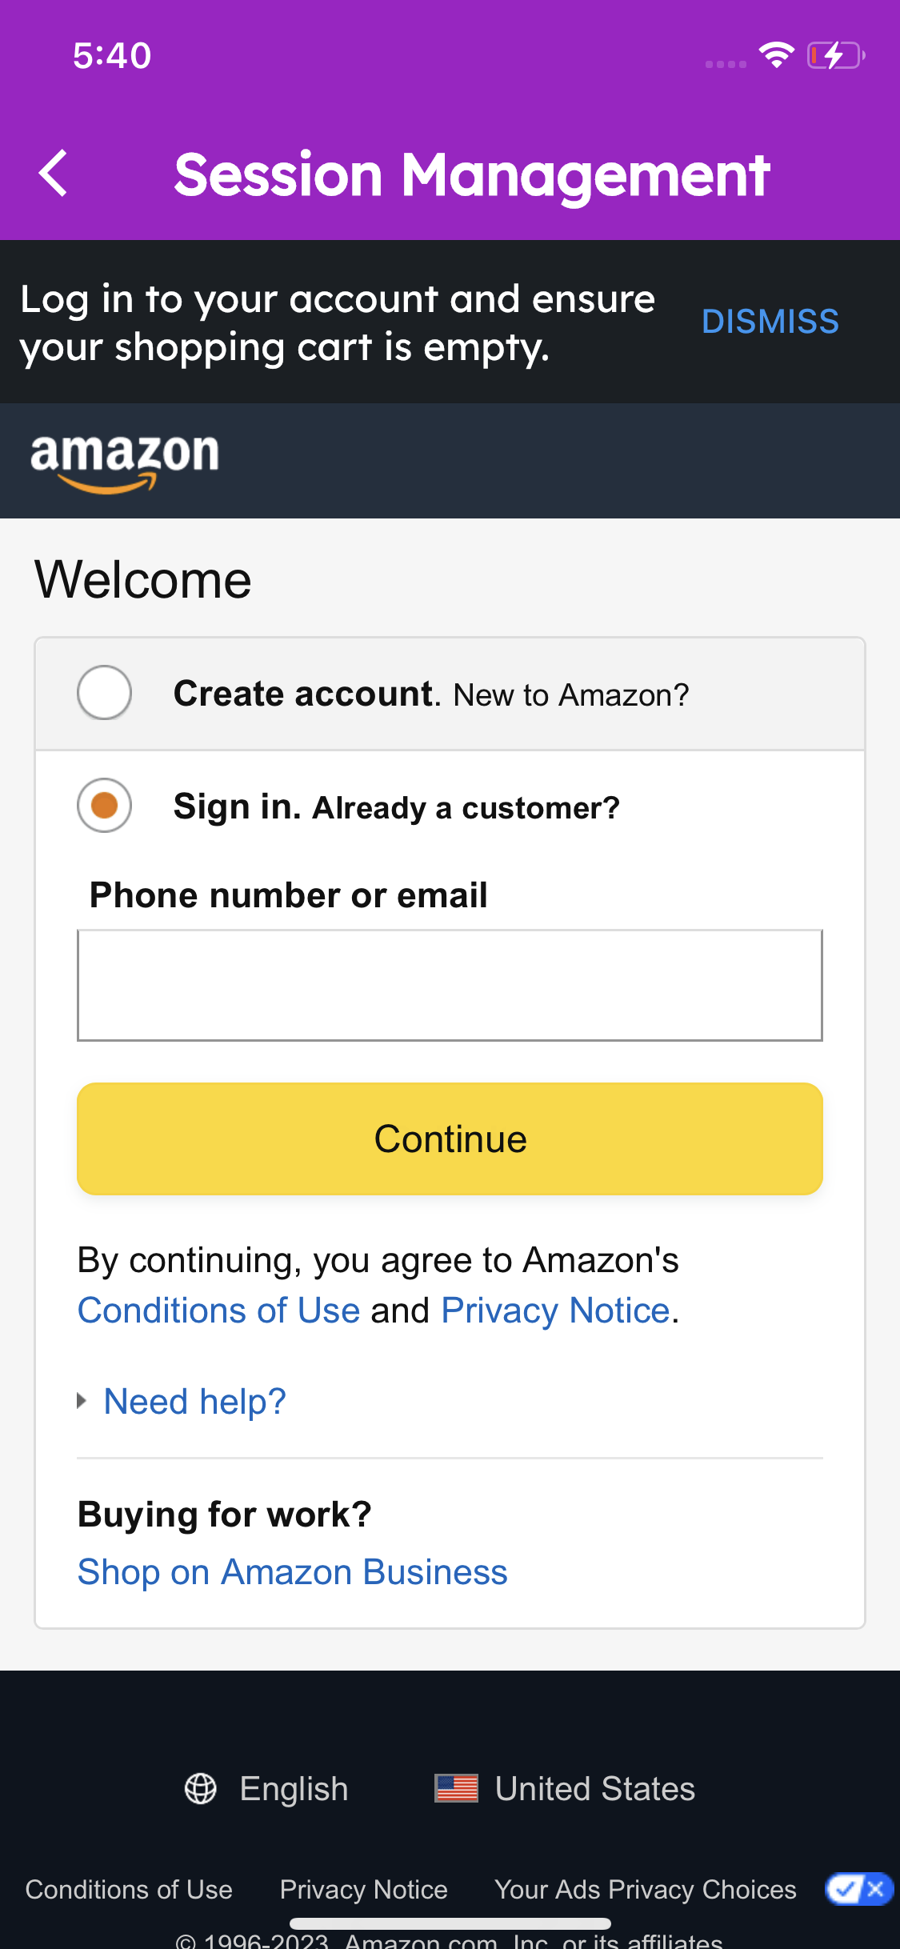Screen dimensions: 900x1949
Task: Tap the battery charging icon
Action: click(x=835, y=55)
